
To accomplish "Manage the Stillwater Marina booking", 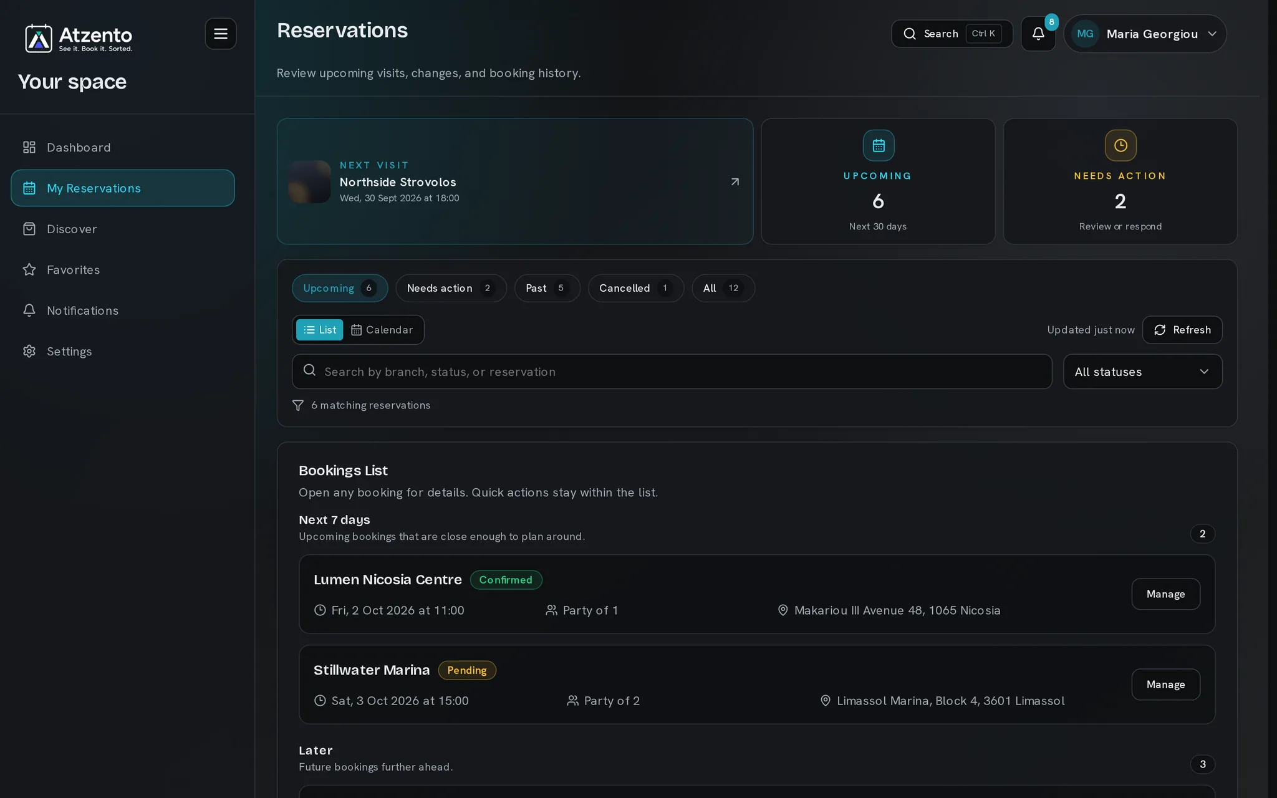I will [x=1165, y=685].
